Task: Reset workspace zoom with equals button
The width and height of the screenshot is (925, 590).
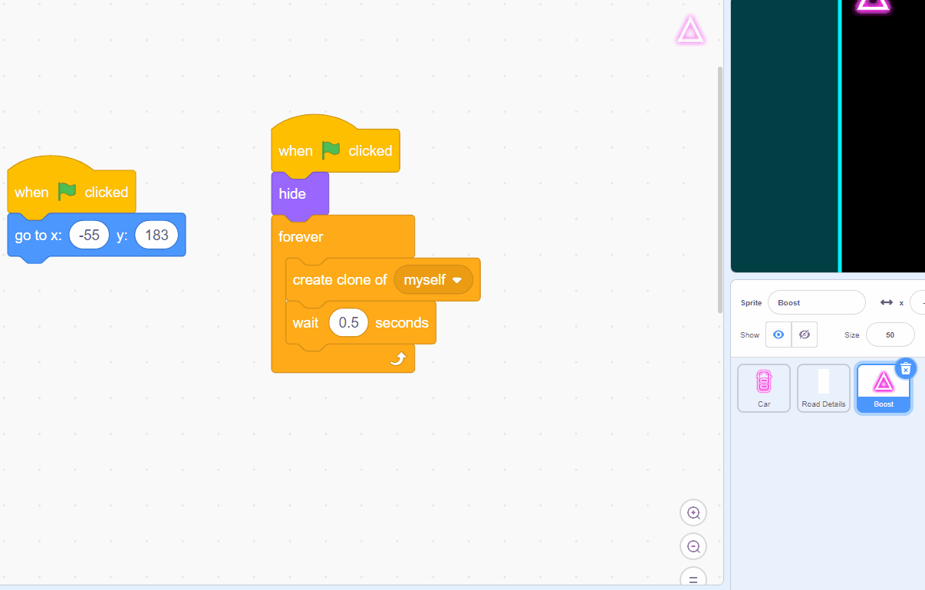Action: pos(693,578)
